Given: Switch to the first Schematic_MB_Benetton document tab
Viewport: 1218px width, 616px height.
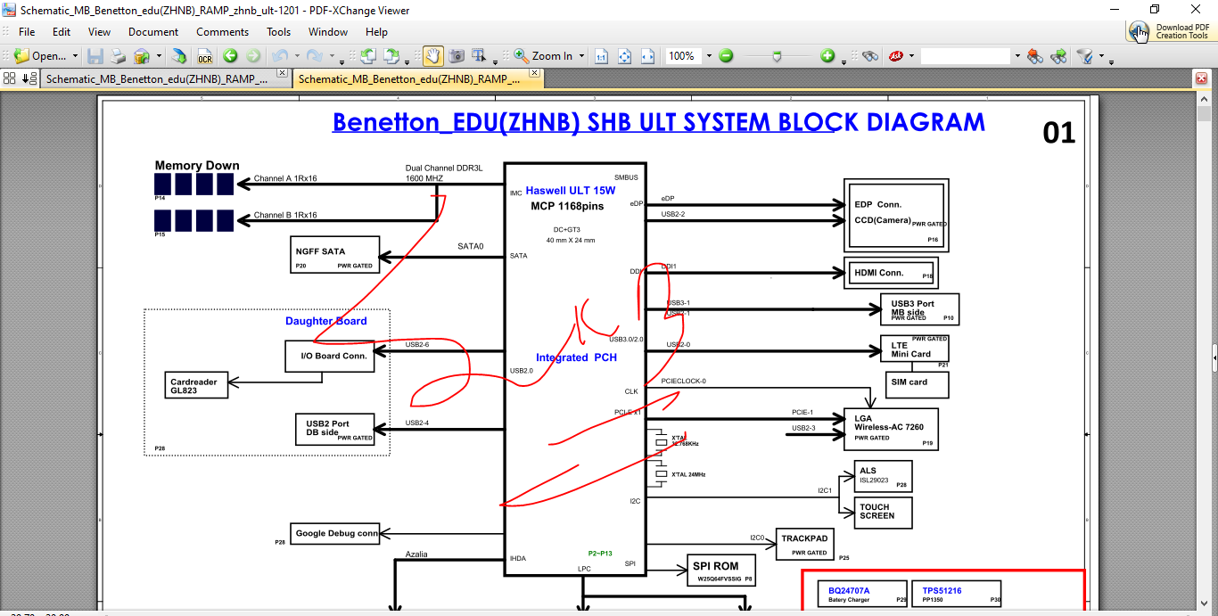Looking at the screenshot, I should pos(157,78).
